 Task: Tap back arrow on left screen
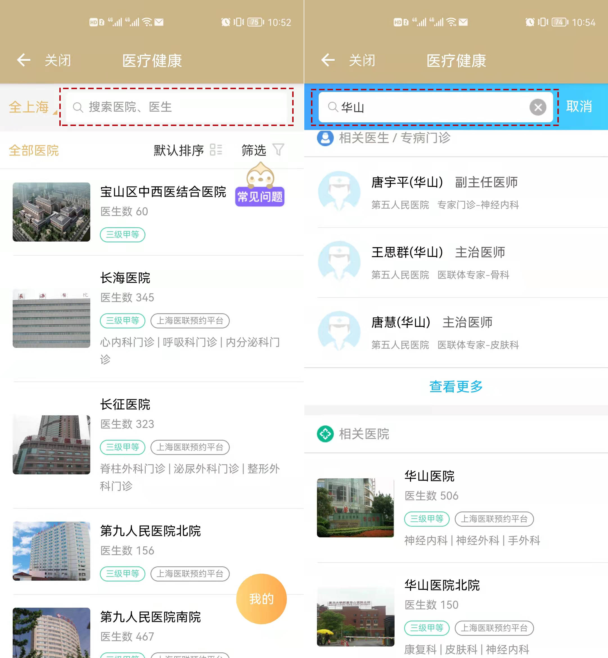click(x=24, y=60)
